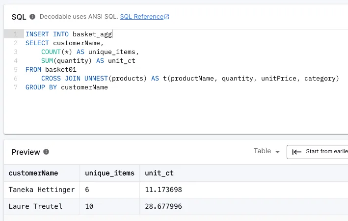Open the SQL Reference link
348x221 pixels.
[141, 17]
